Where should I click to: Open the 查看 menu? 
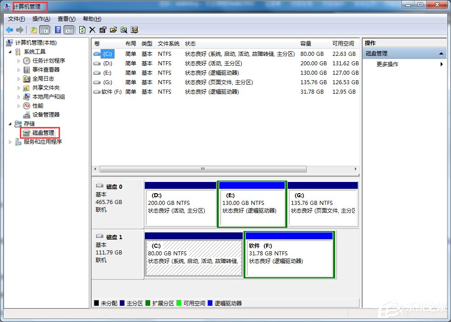pyautogui.click(x=66, y=18)
